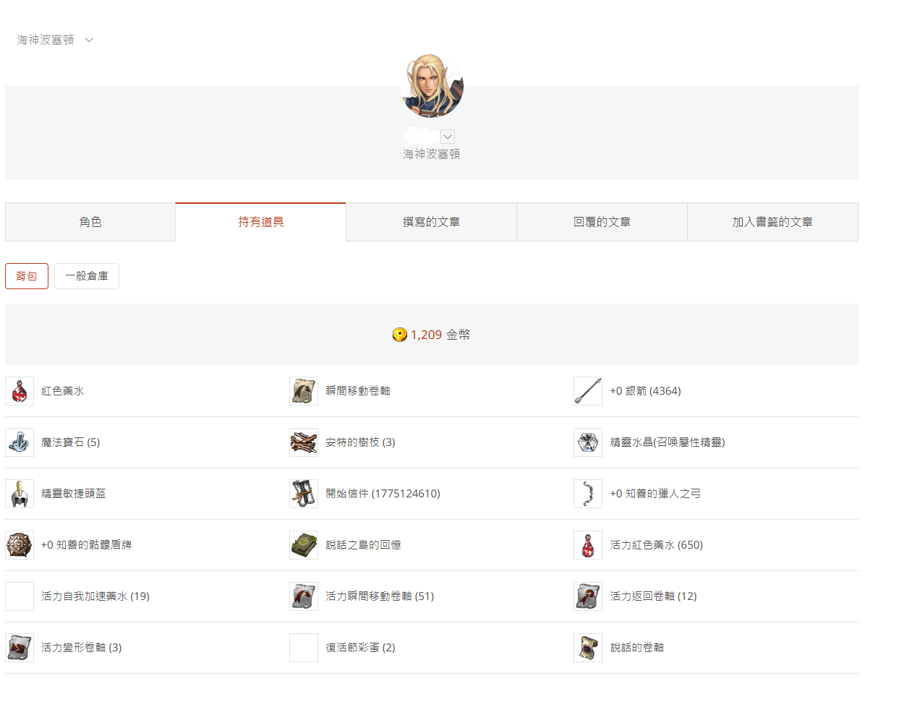Click the red potion (紅色藥水) icon
The width and height of the screenshot is (904, 720).
pyautogui.click(x=20, y=391)
